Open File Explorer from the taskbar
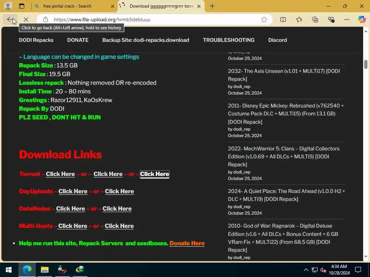 point(44,270)
